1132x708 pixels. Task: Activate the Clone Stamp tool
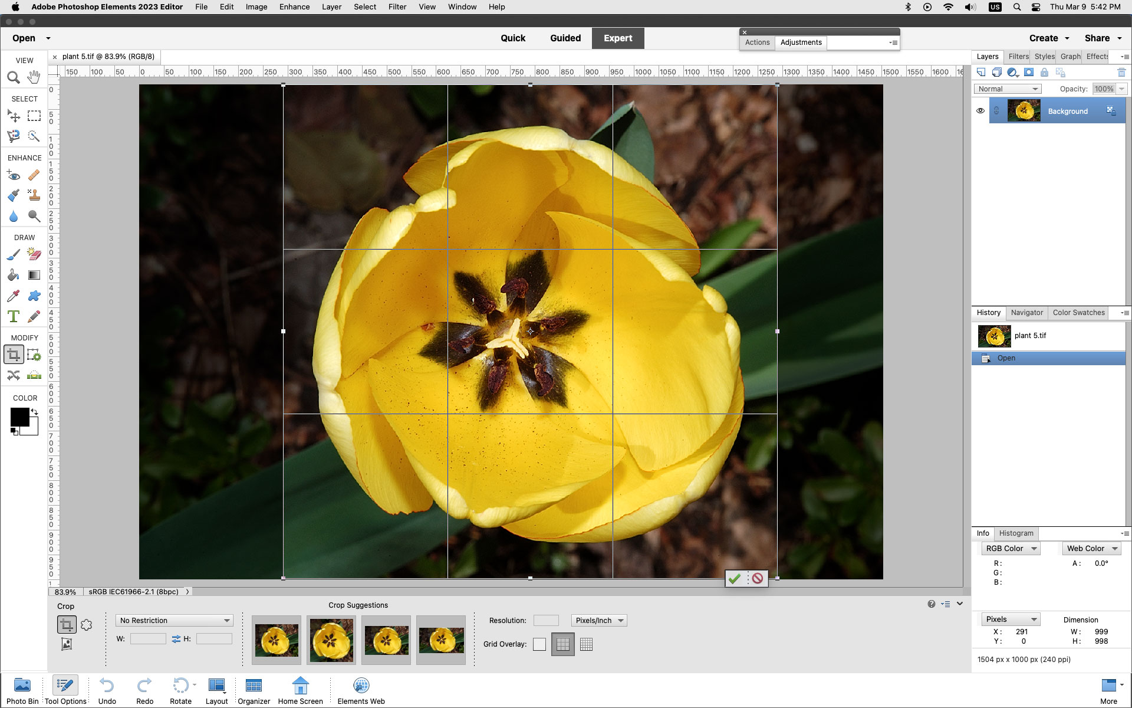(34, 195)
